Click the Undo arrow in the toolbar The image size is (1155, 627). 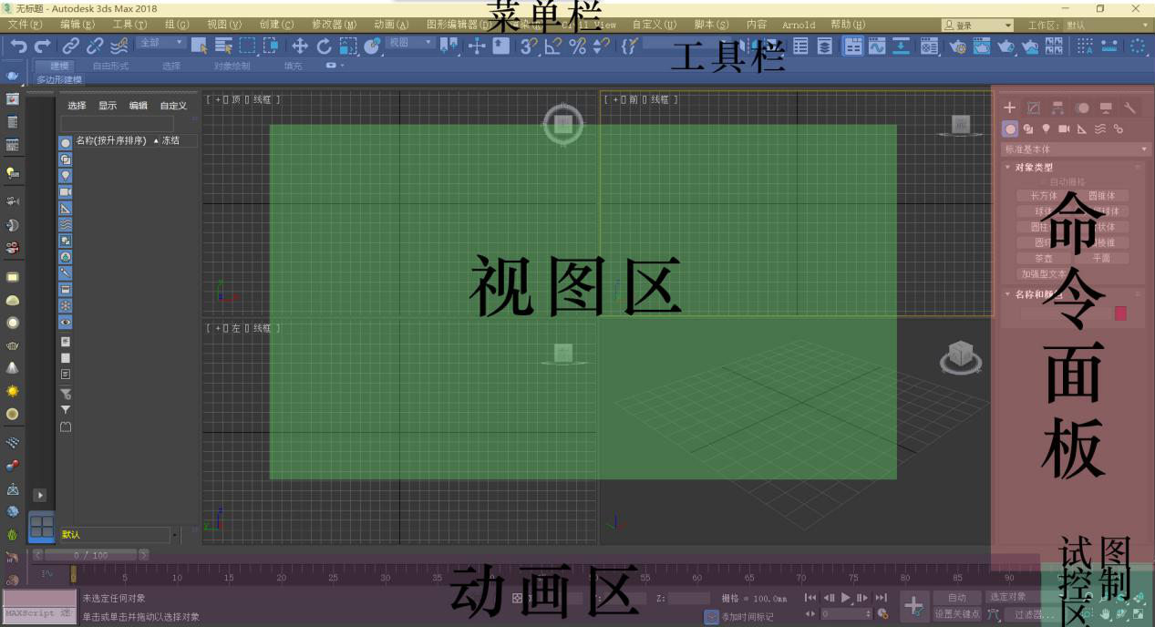coord(18,45)
